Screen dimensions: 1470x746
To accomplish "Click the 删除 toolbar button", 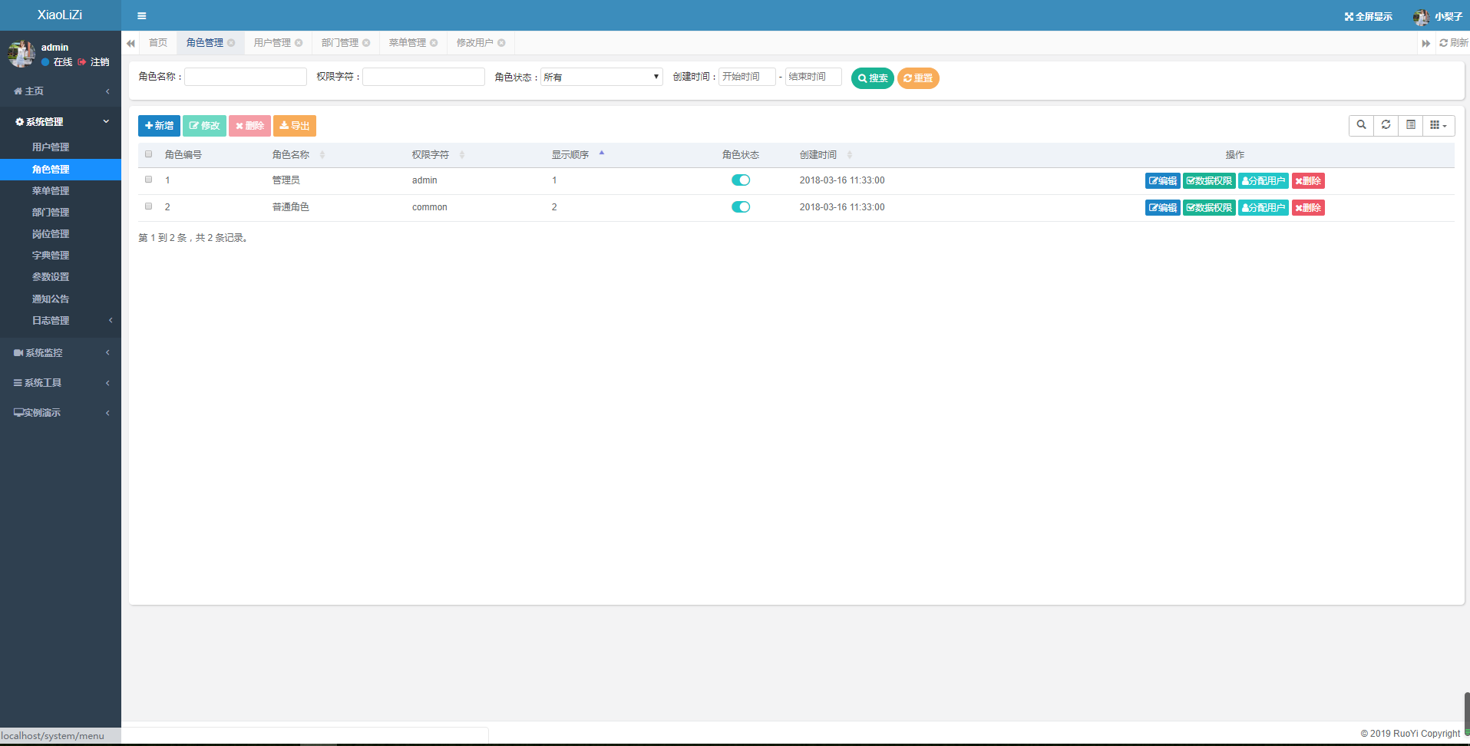I will (x=249, y=126).
